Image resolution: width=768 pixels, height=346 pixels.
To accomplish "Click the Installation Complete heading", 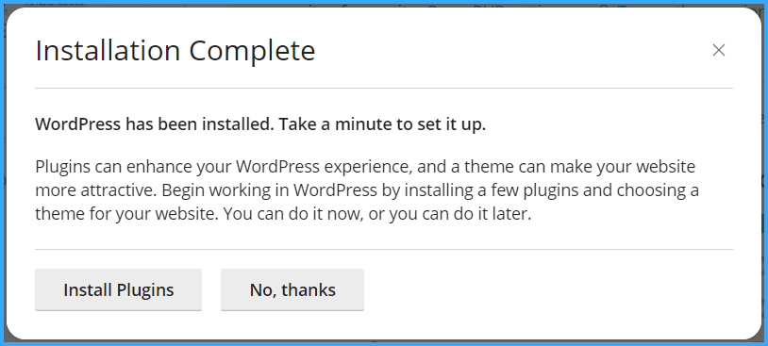I will [175, 50].
